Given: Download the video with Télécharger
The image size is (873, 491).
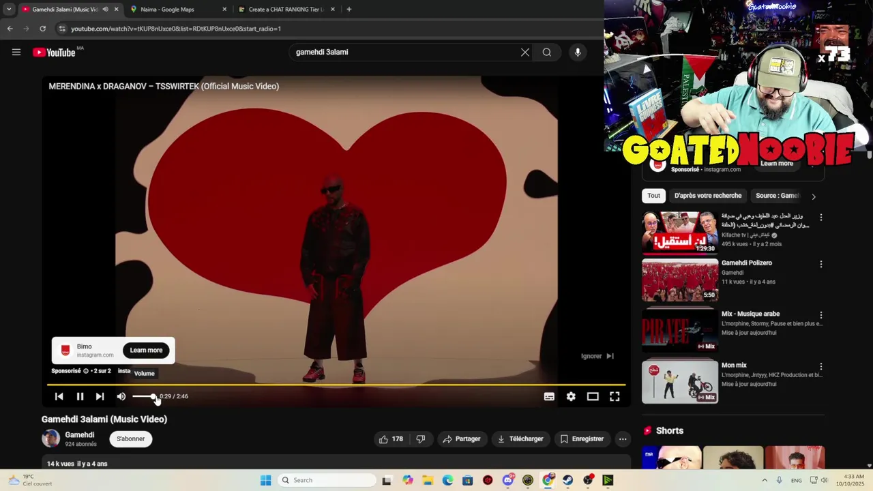Looking at the screenshot, I should (520, 439).
